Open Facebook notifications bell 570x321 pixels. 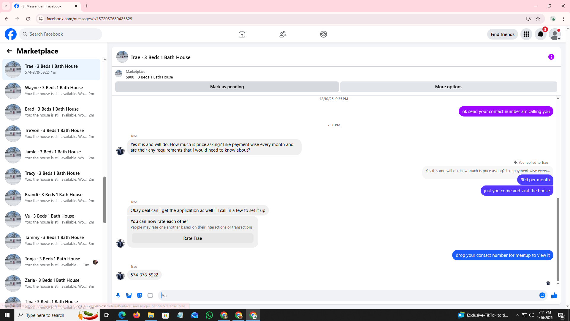coord(540,34)
